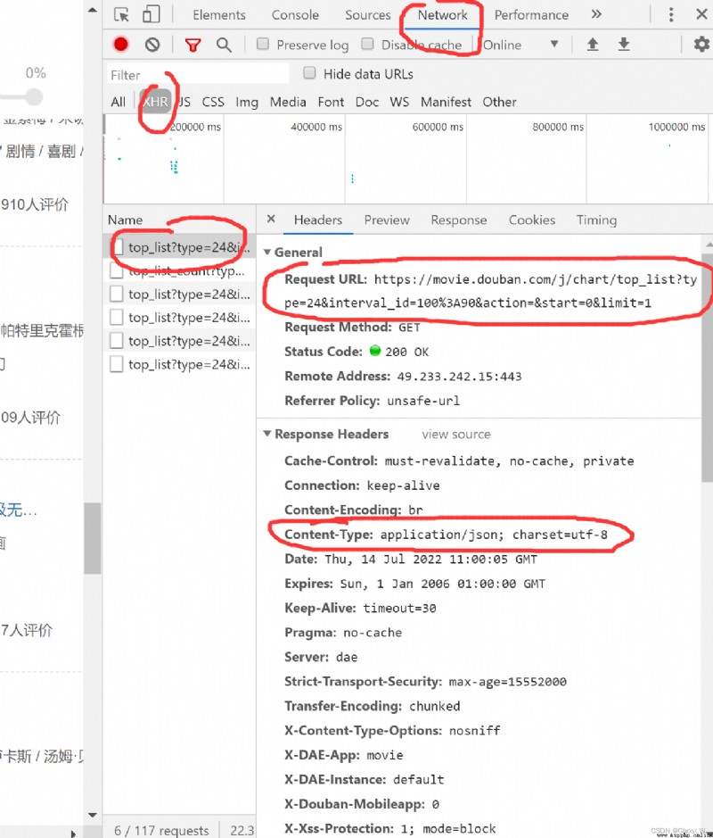713x838 pixels.
Task: Collapse the Response Headers section
Action: (267, 434)
